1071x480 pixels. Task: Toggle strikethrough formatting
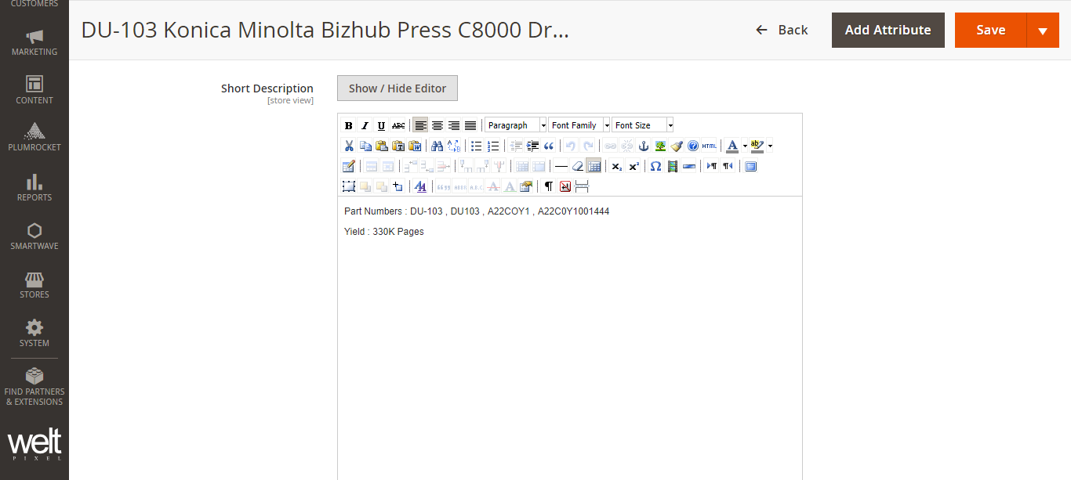click(398, 125)
